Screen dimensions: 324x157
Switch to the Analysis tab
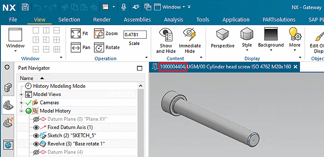(173, 20)
